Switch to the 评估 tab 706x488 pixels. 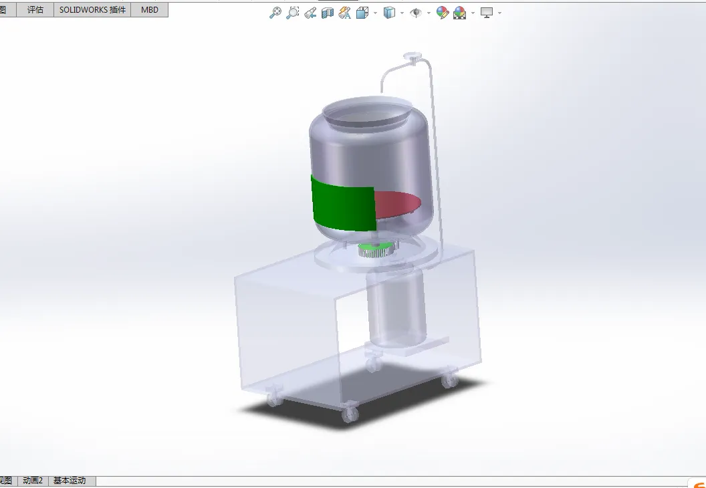(x=35, y=10)
